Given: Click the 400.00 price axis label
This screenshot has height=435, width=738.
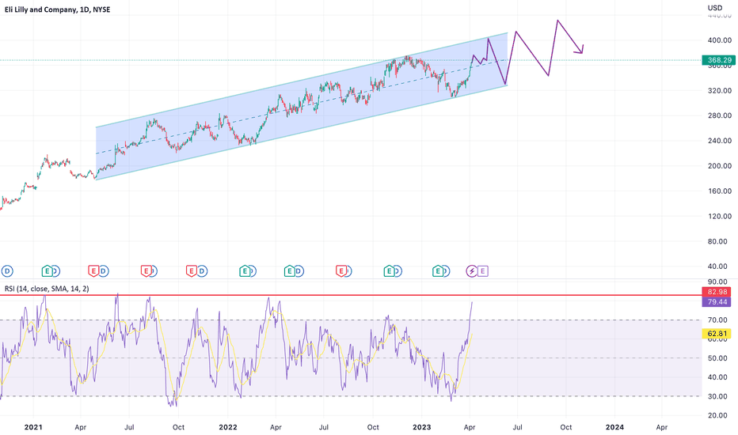Looking at the screenshot, I should (720, 40).
